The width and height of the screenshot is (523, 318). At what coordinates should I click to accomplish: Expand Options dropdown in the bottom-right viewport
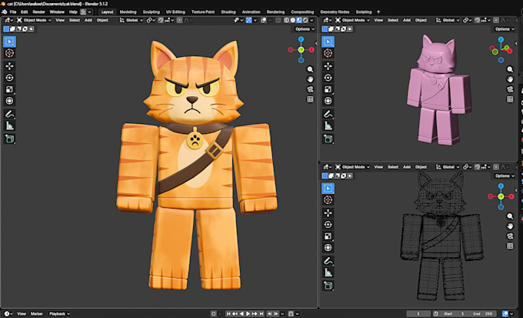505,176
